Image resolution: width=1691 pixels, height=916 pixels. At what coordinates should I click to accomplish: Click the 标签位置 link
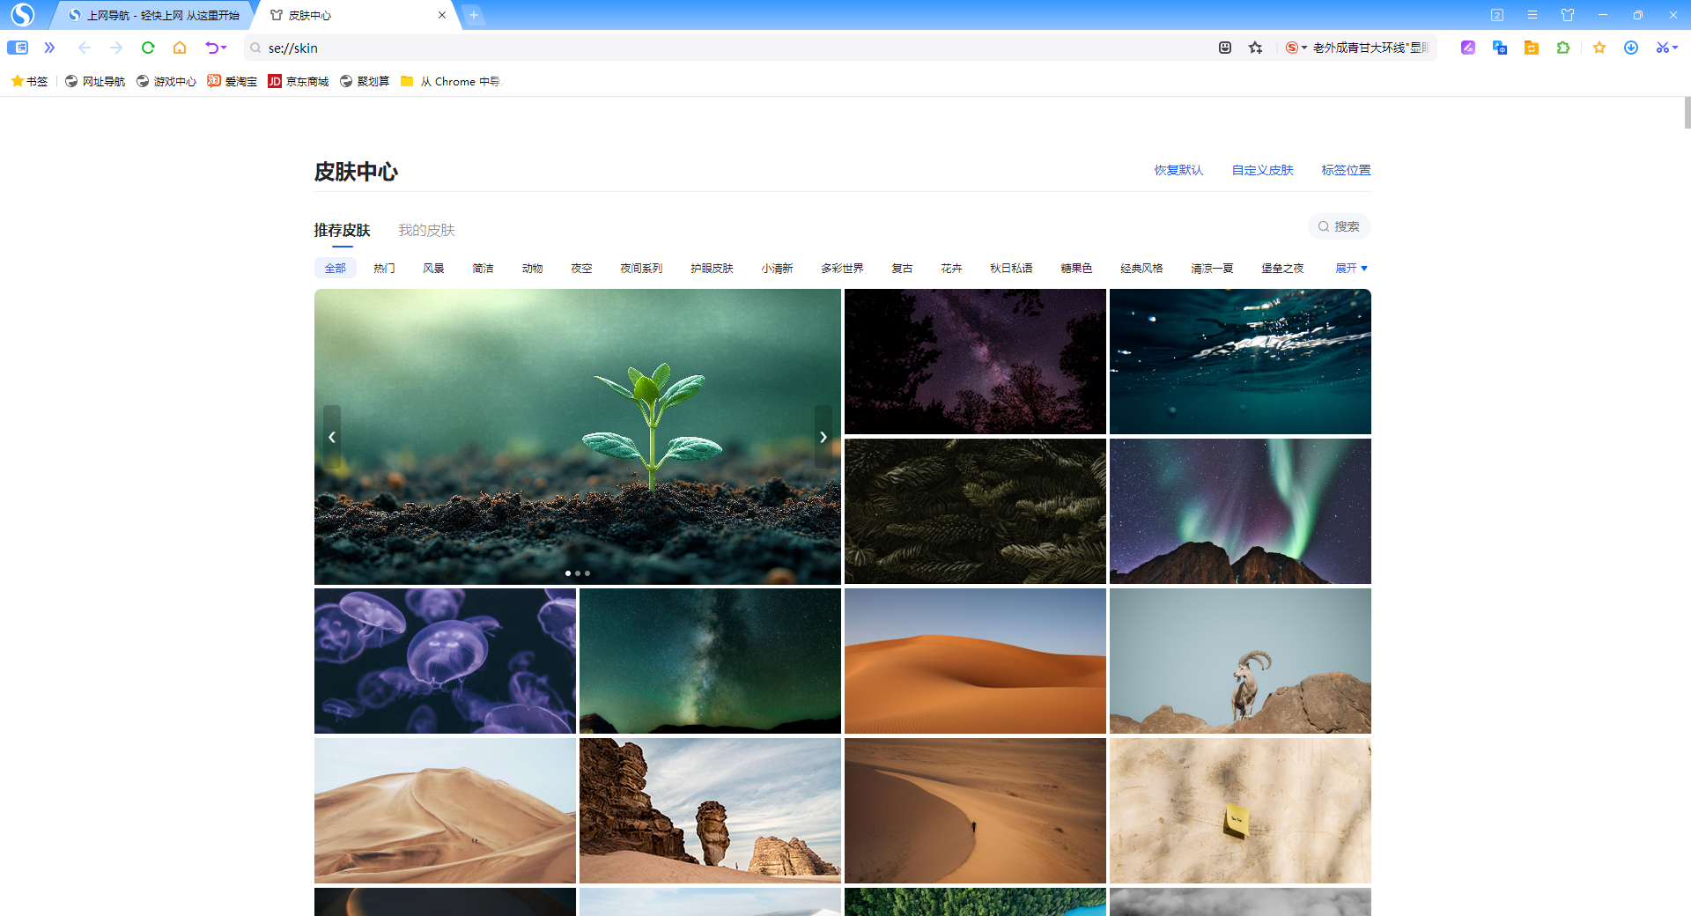(x=1346, y=170)
